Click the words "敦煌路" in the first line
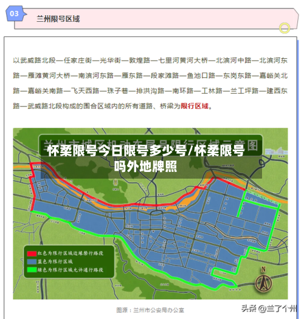 [139, 60]
